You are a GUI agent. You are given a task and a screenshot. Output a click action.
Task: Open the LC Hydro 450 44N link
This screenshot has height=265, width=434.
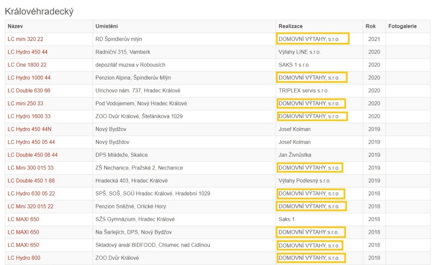point(30,129)
